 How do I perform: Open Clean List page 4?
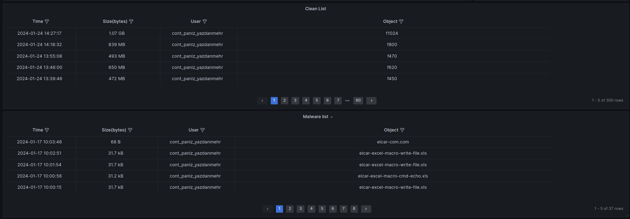coord(306,101)
